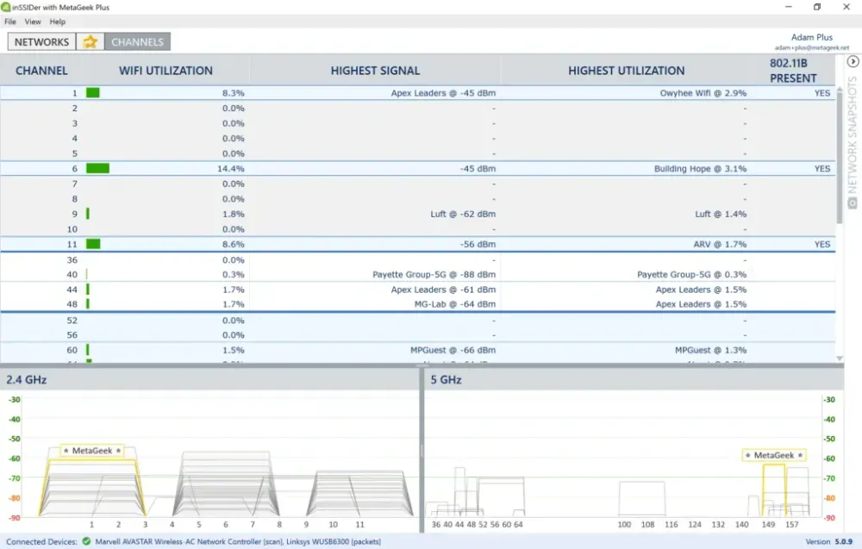Click the adam+plus@metageek.net email link
862x549 pixels.
tap(811, 47)
